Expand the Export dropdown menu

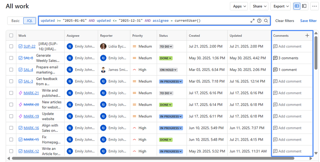click(281, 6)
